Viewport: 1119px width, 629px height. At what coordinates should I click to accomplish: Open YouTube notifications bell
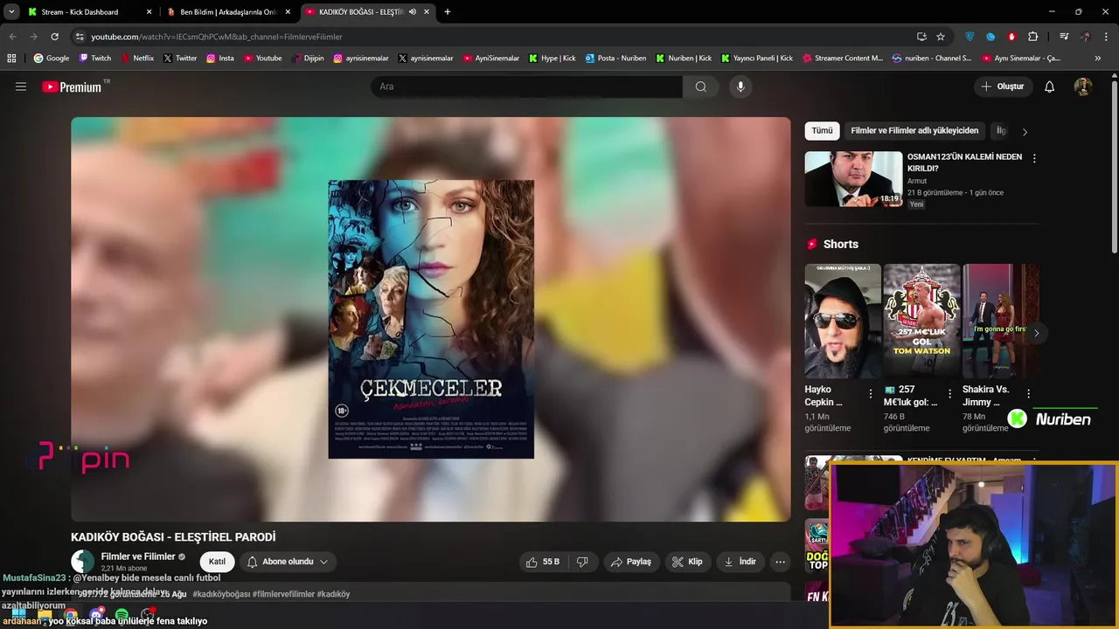coord(1050,86)
